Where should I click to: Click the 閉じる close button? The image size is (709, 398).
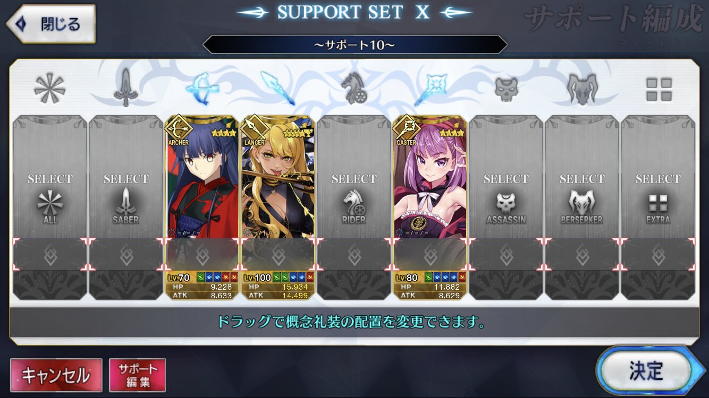(x=51, y=24)
